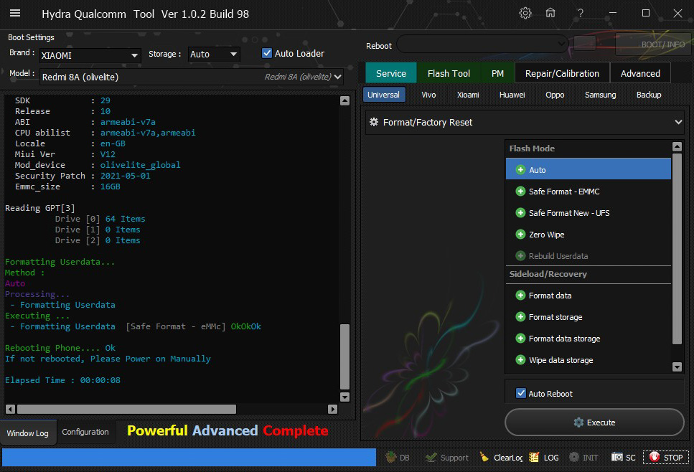
Task: Click log scroll right arrow
Action: (333, 409)
